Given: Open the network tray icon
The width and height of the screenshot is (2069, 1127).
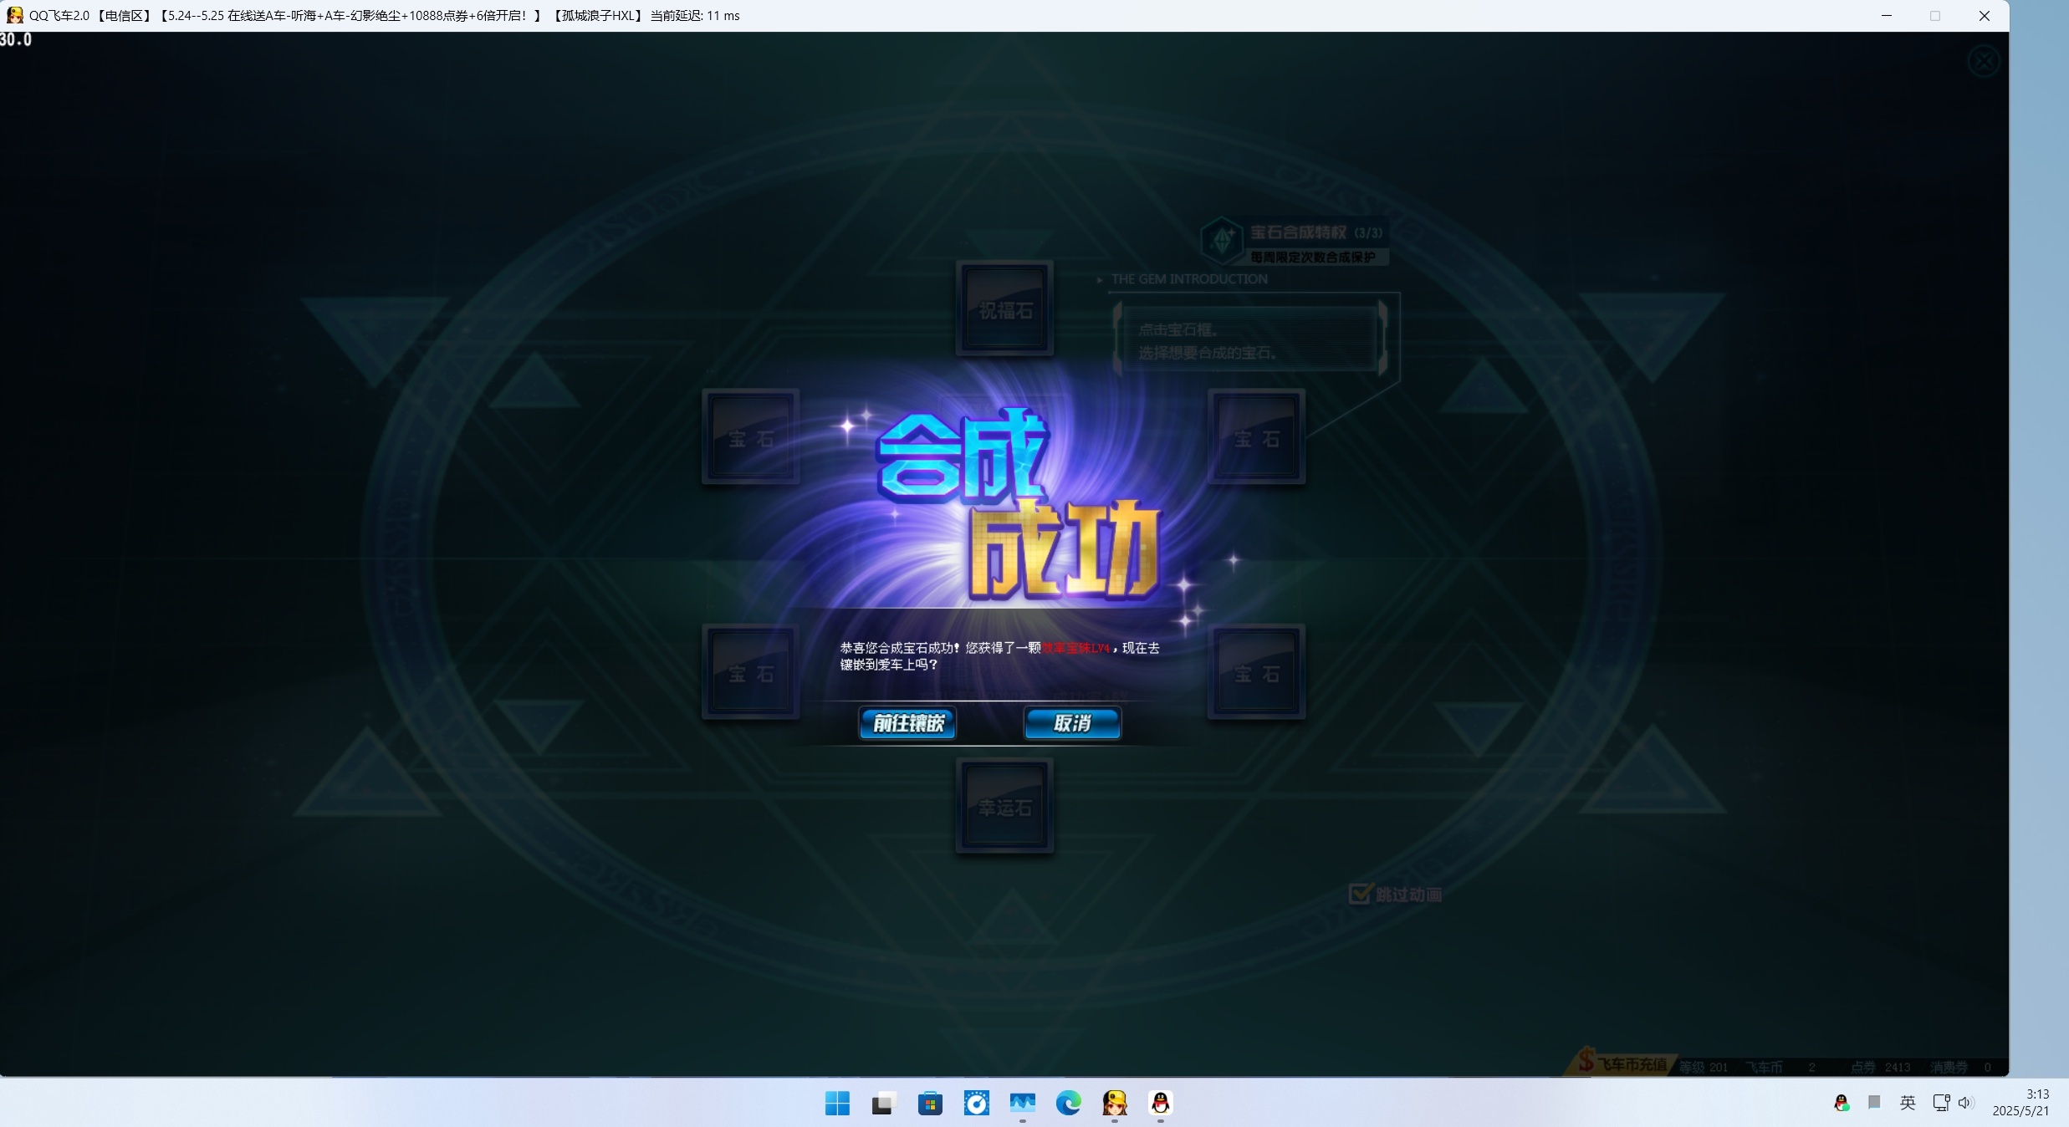Looking at the screenshot, I should tap(1941, 1103).
